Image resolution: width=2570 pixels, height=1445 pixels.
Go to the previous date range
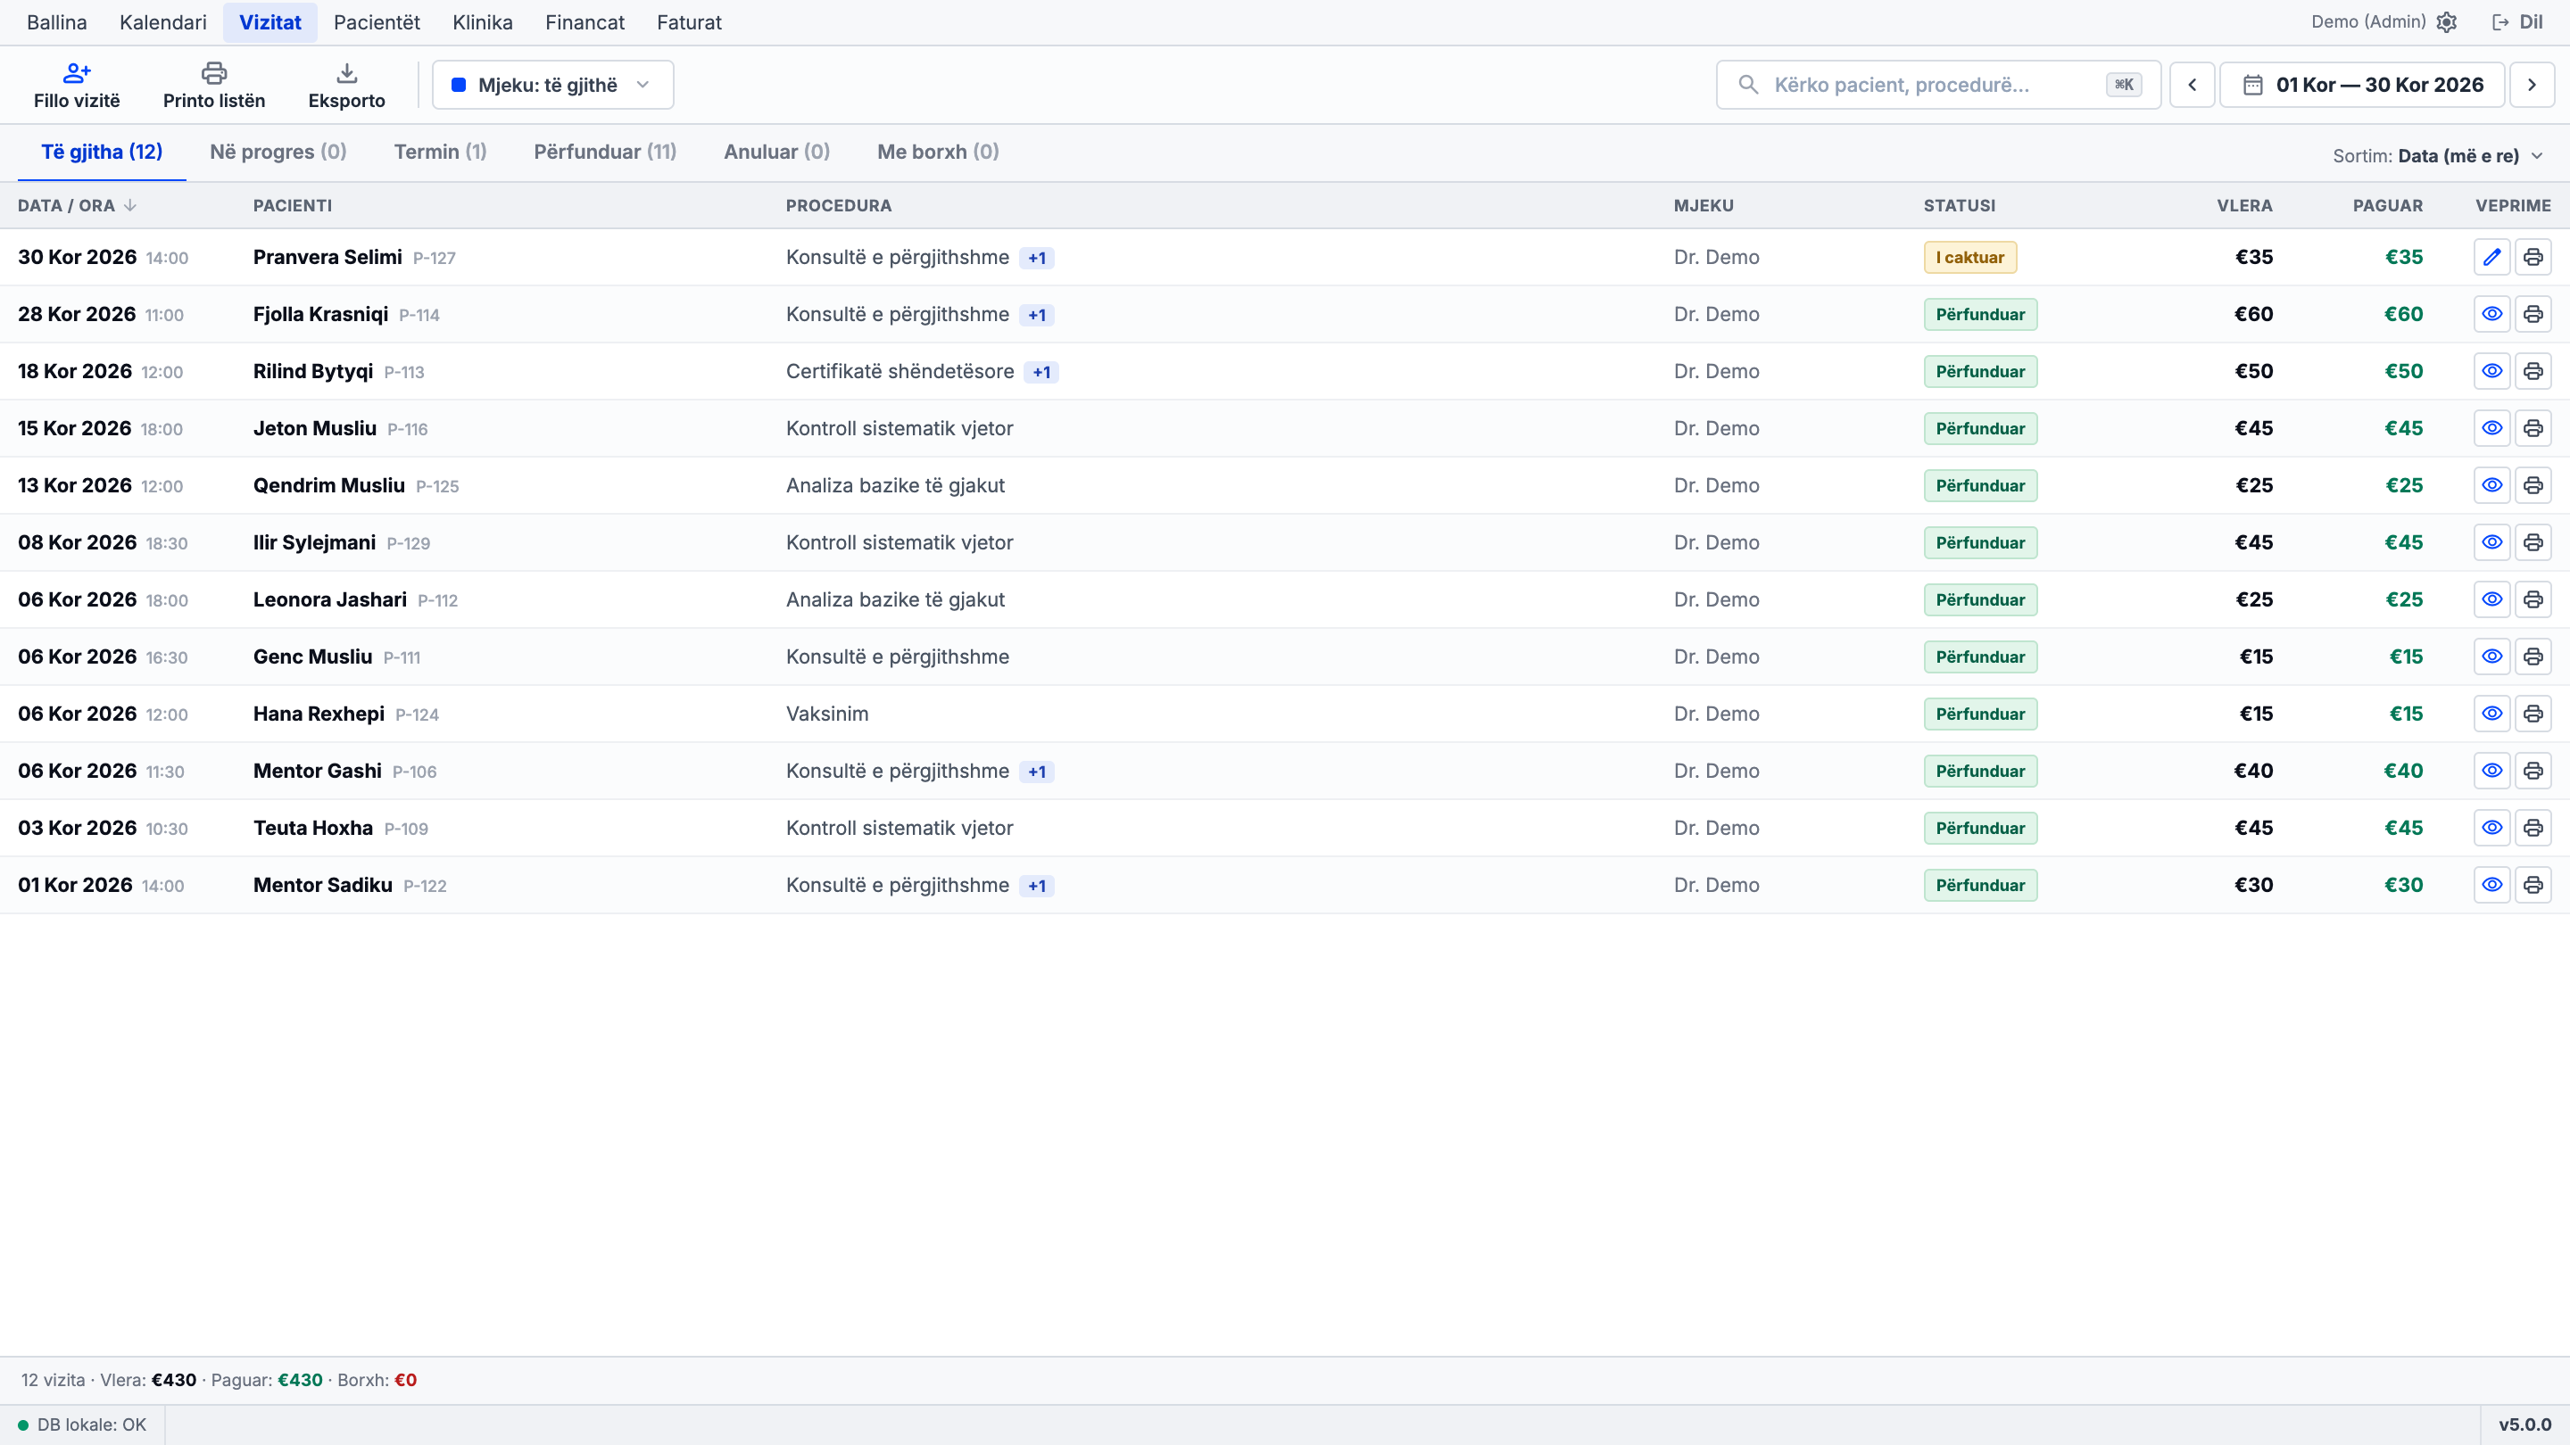[2192, 85]
